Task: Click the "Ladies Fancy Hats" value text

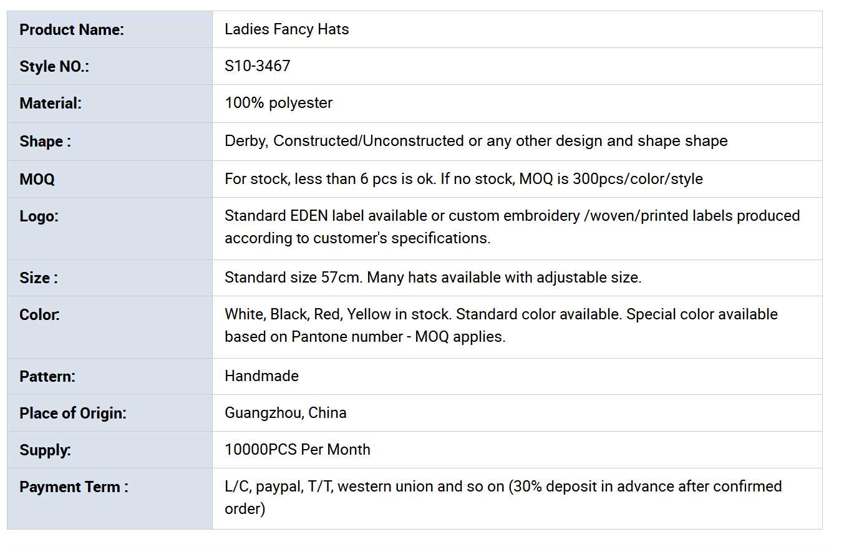Action: click(286, 29)
